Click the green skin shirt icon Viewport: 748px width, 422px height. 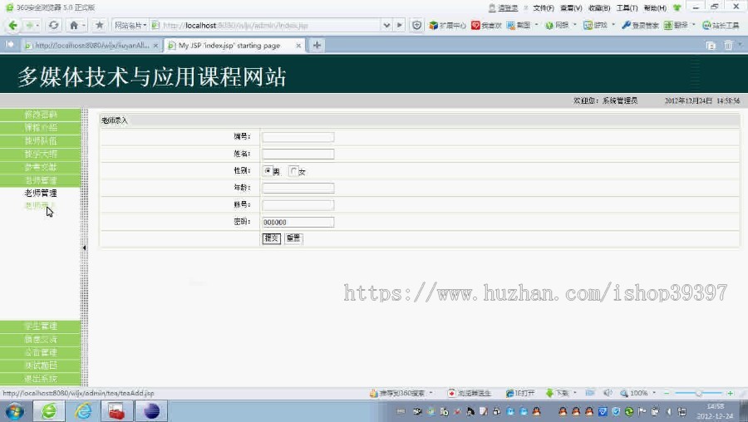pos(677,7)
